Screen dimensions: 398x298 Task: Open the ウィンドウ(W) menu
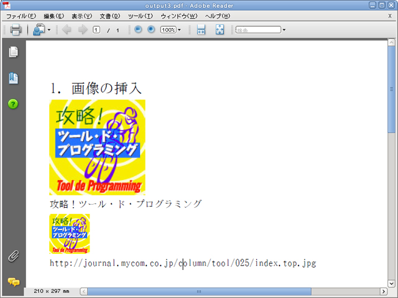pyautogui.click(x=179, y=16)
